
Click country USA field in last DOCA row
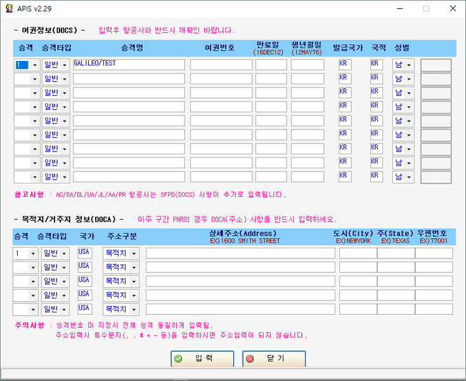tap(85, 309)
